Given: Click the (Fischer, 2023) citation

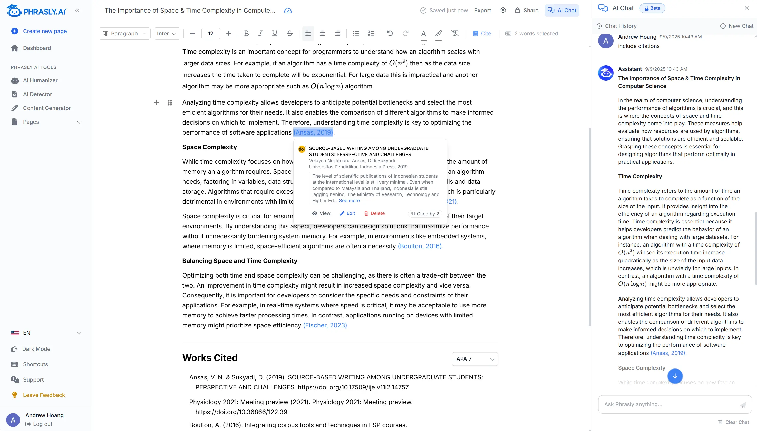Looking at the screenshot, I should (x=325, y=325).
